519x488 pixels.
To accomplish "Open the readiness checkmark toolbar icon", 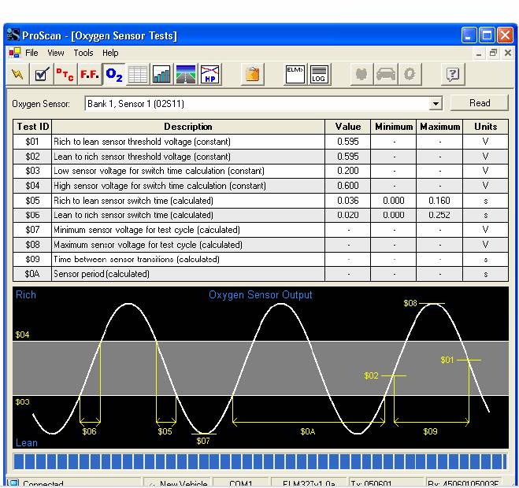I will [42, 75].
